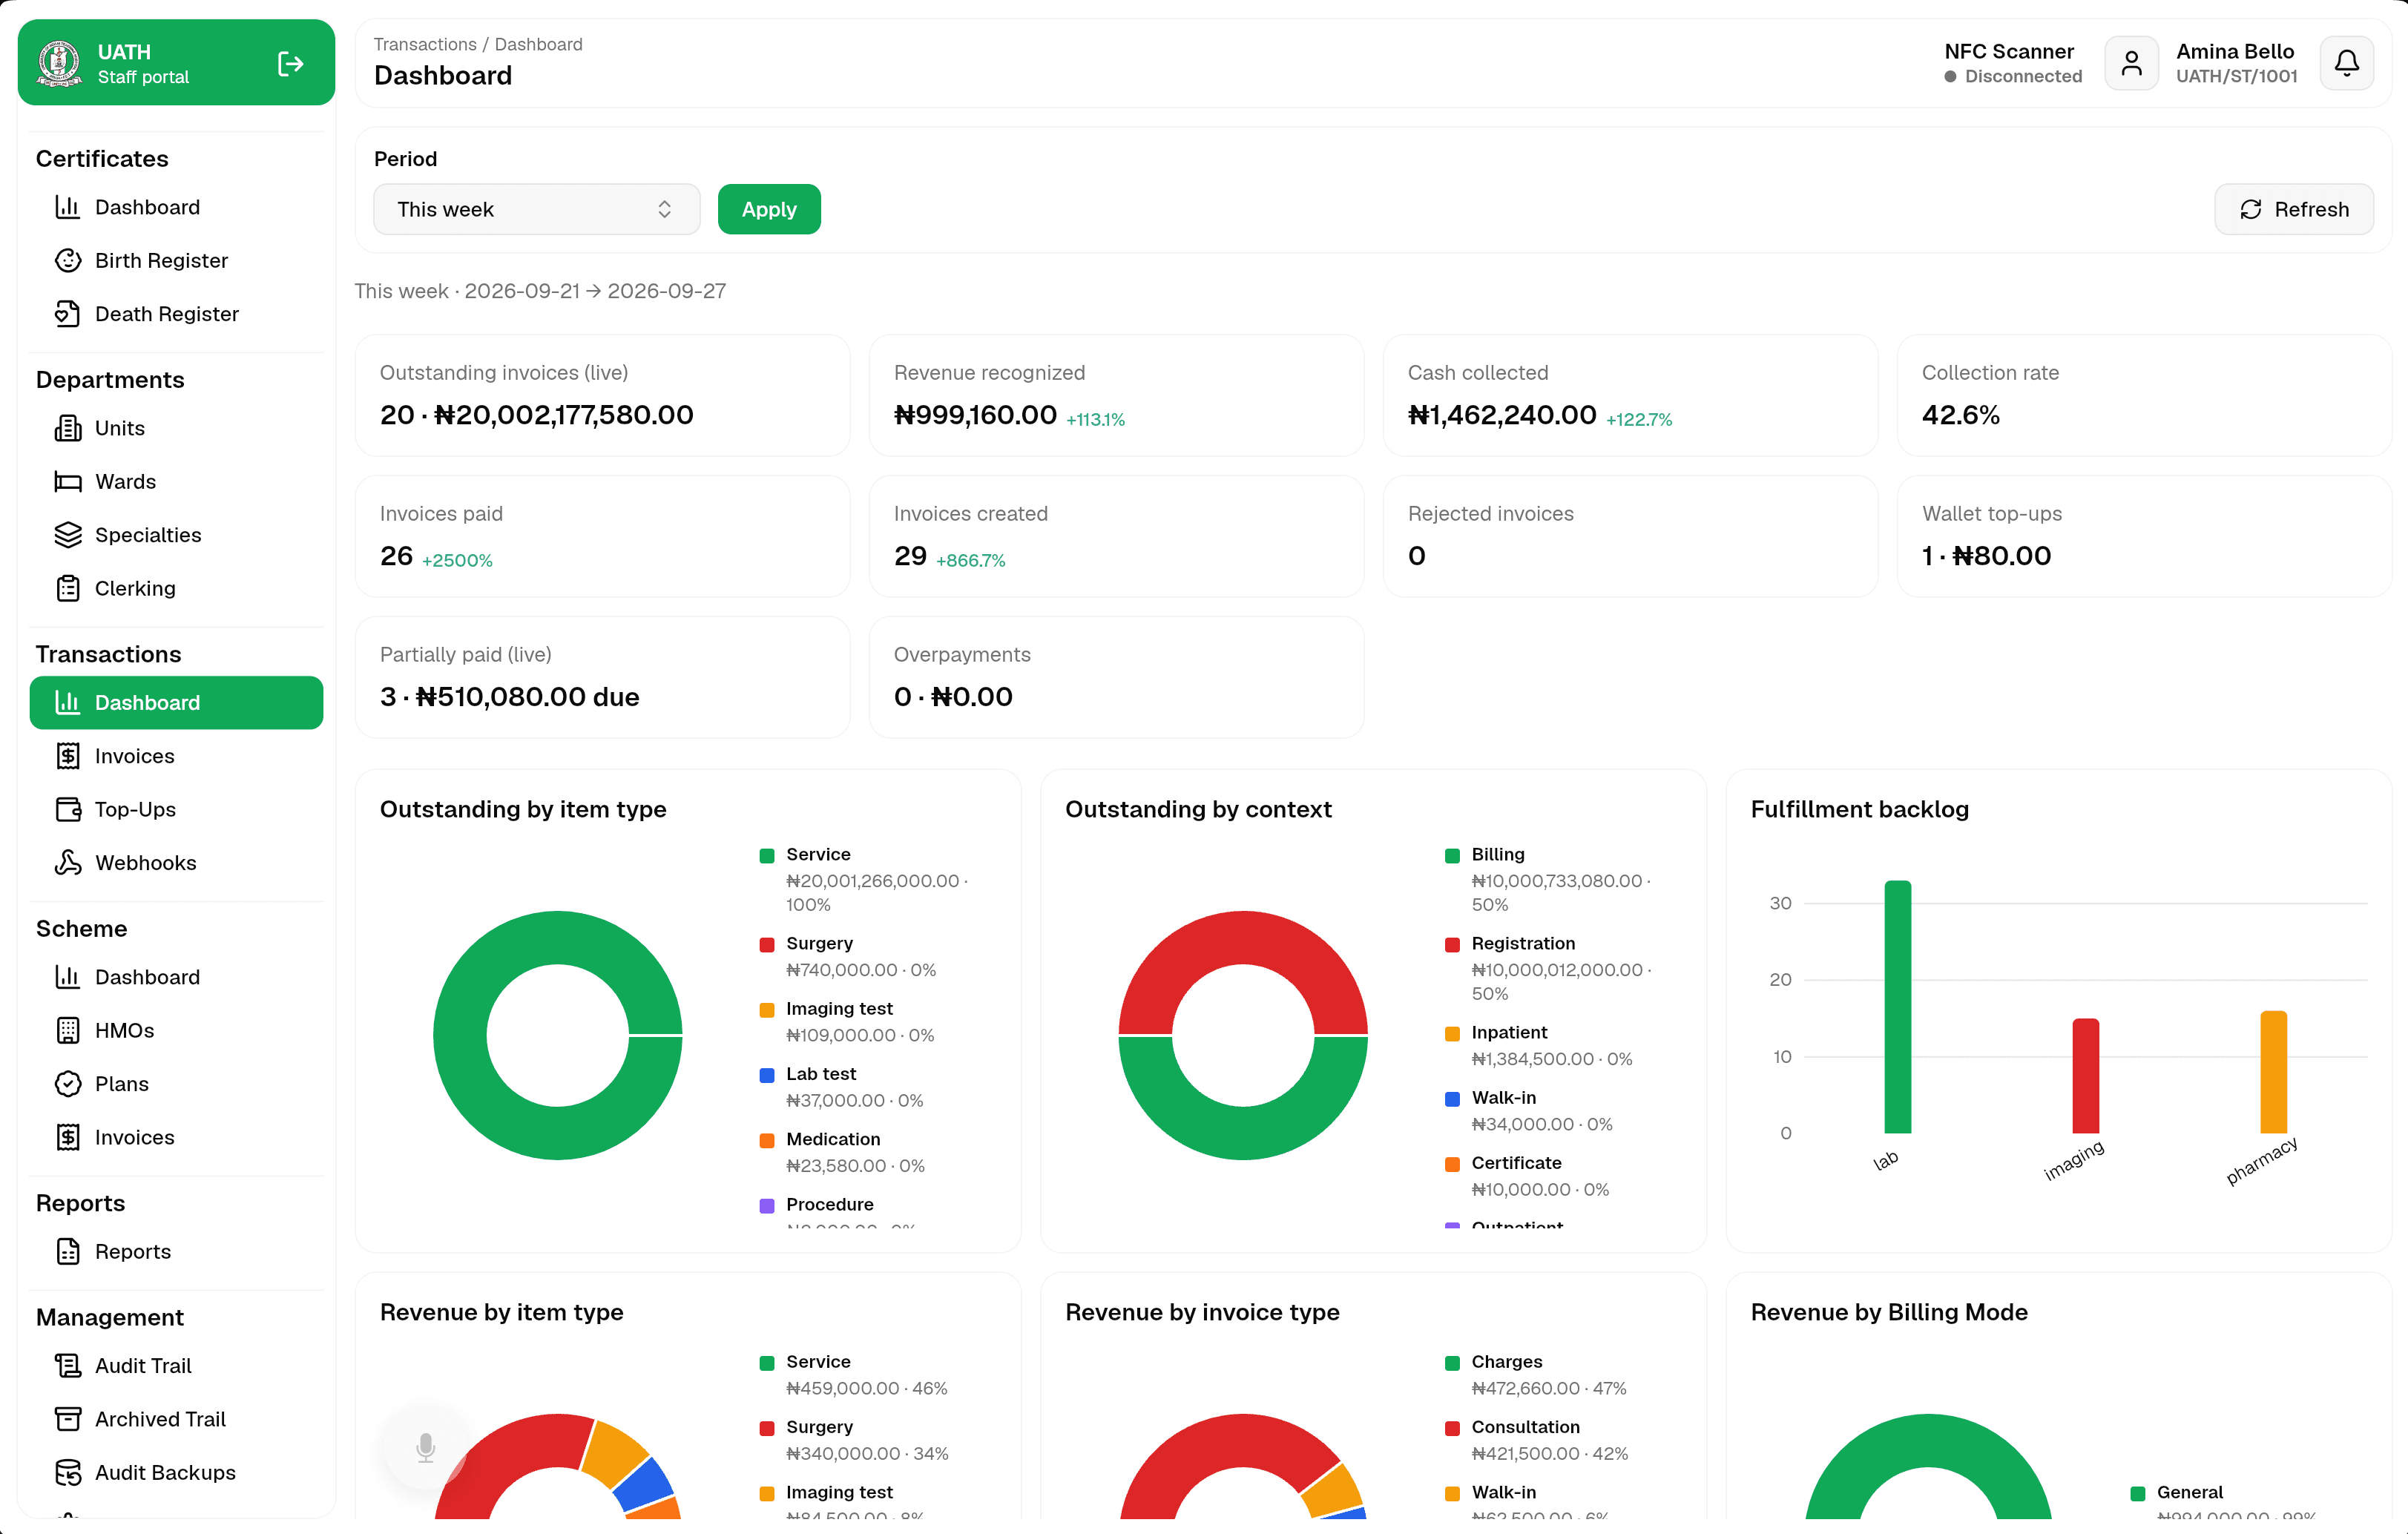Open Plans under Scheme
Viewport: 2408px width, 1534px height.
(x=176, y=1084)
